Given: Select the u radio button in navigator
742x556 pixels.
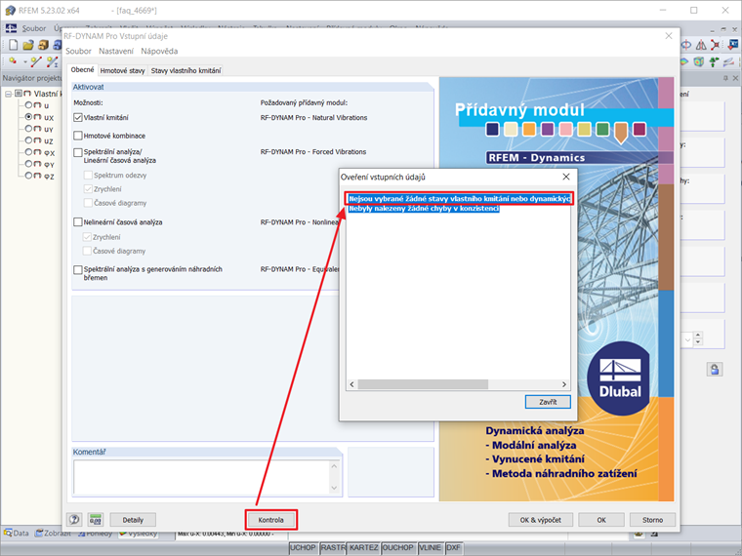Looking at the screenshot, I should coord(28,105).
